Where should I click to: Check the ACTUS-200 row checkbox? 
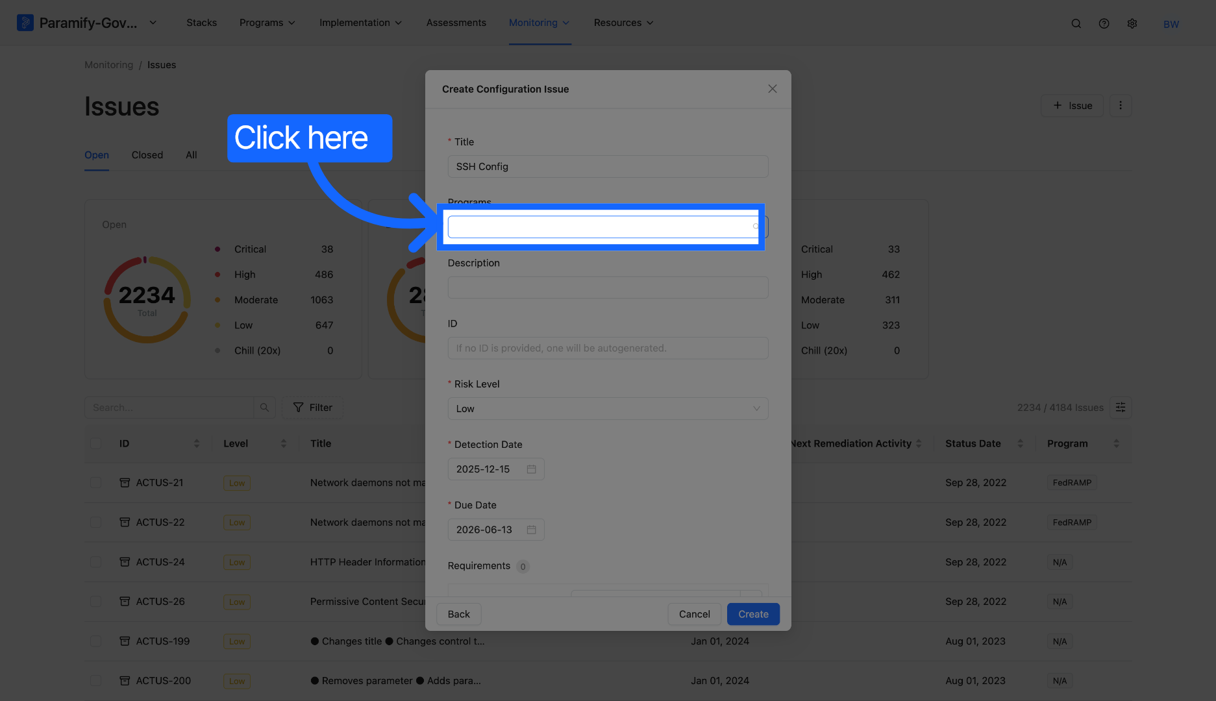point(96,681)
